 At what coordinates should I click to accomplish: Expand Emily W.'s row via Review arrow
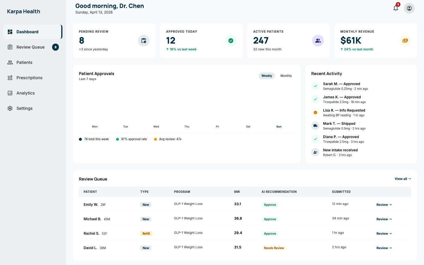point(383,204)
